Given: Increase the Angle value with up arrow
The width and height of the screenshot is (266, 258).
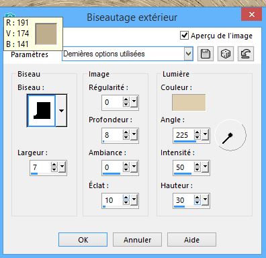Looking at the screenshot, I should tap(197, 132).
